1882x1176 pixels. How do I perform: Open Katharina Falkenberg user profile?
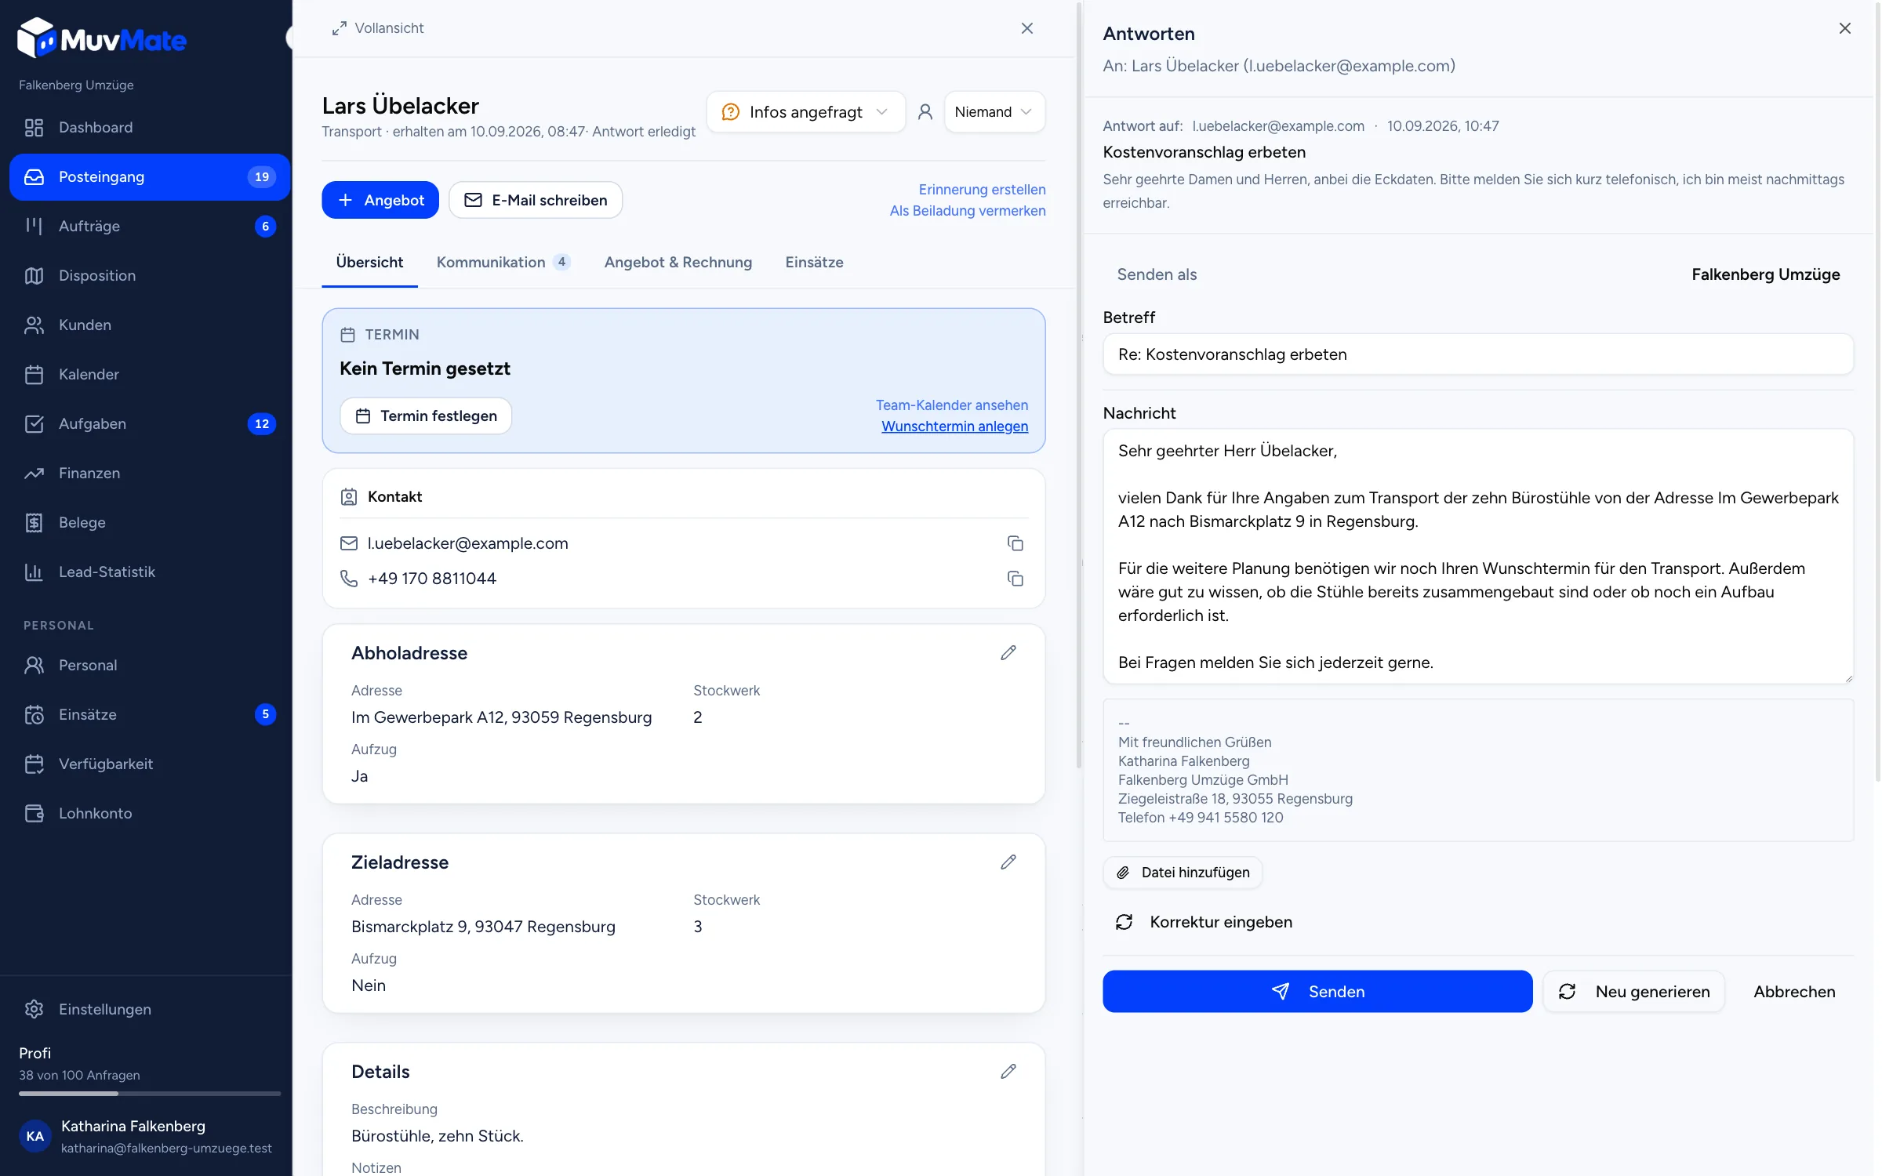tap(146, 1136)
